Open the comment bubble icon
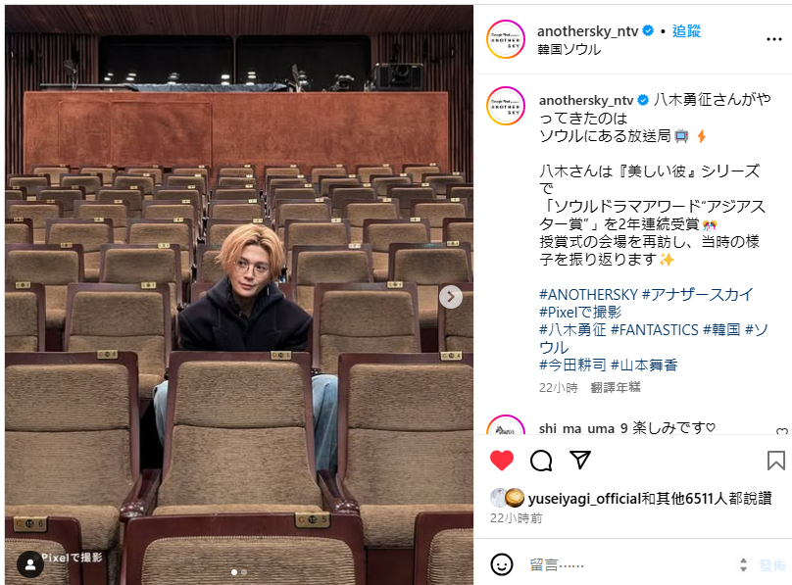The image size is (792, 585). pyautogui.click(x=541, y=461)
